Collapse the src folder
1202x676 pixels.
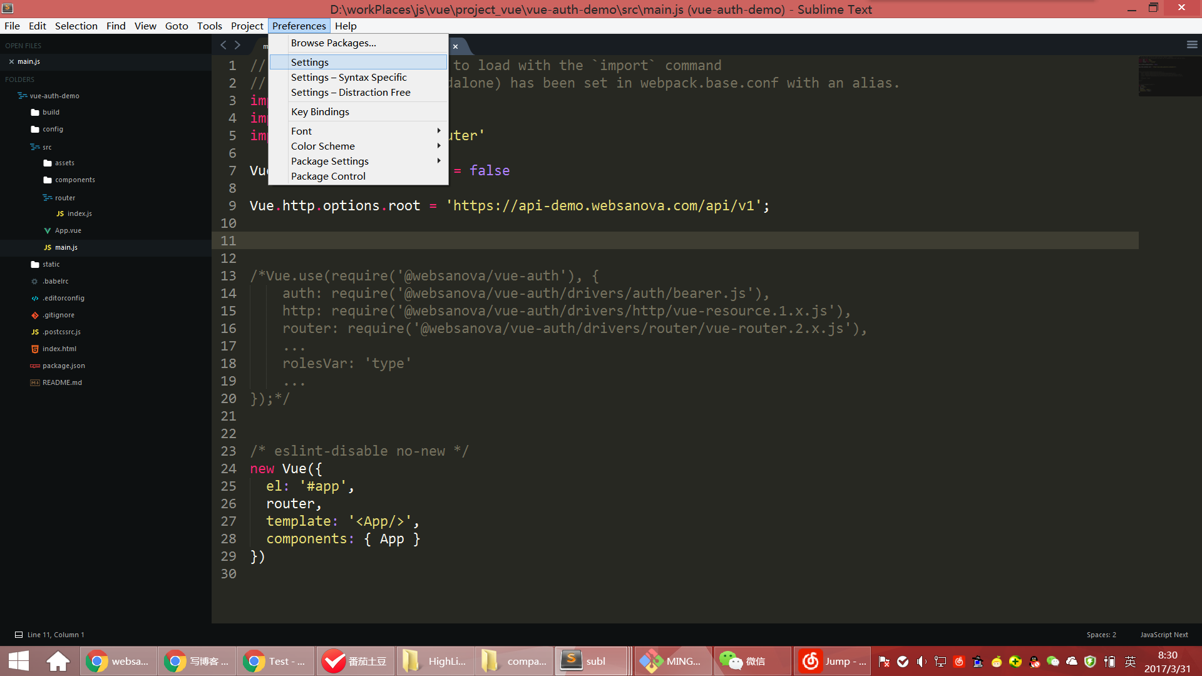[x=35, y=147]
